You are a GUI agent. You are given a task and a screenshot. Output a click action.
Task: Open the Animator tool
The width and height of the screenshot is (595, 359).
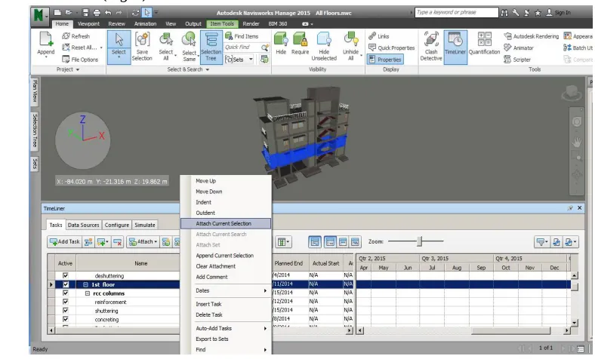518,48
